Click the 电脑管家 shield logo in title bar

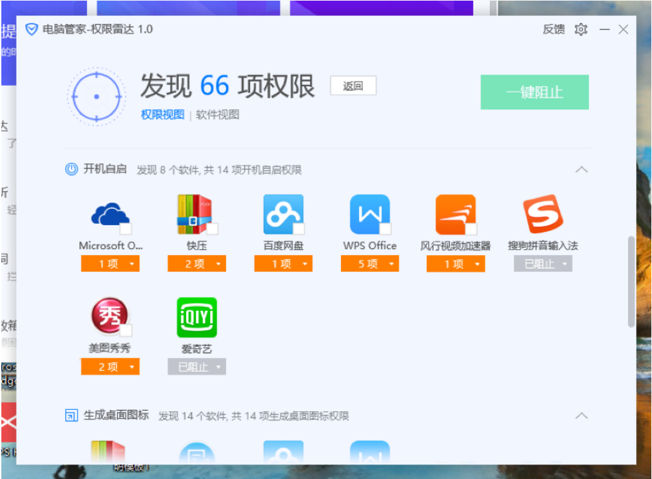pos(32,29)
